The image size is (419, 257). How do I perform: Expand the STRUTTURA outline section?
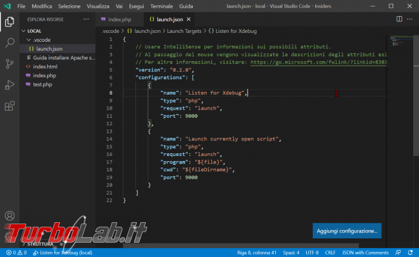24,244
